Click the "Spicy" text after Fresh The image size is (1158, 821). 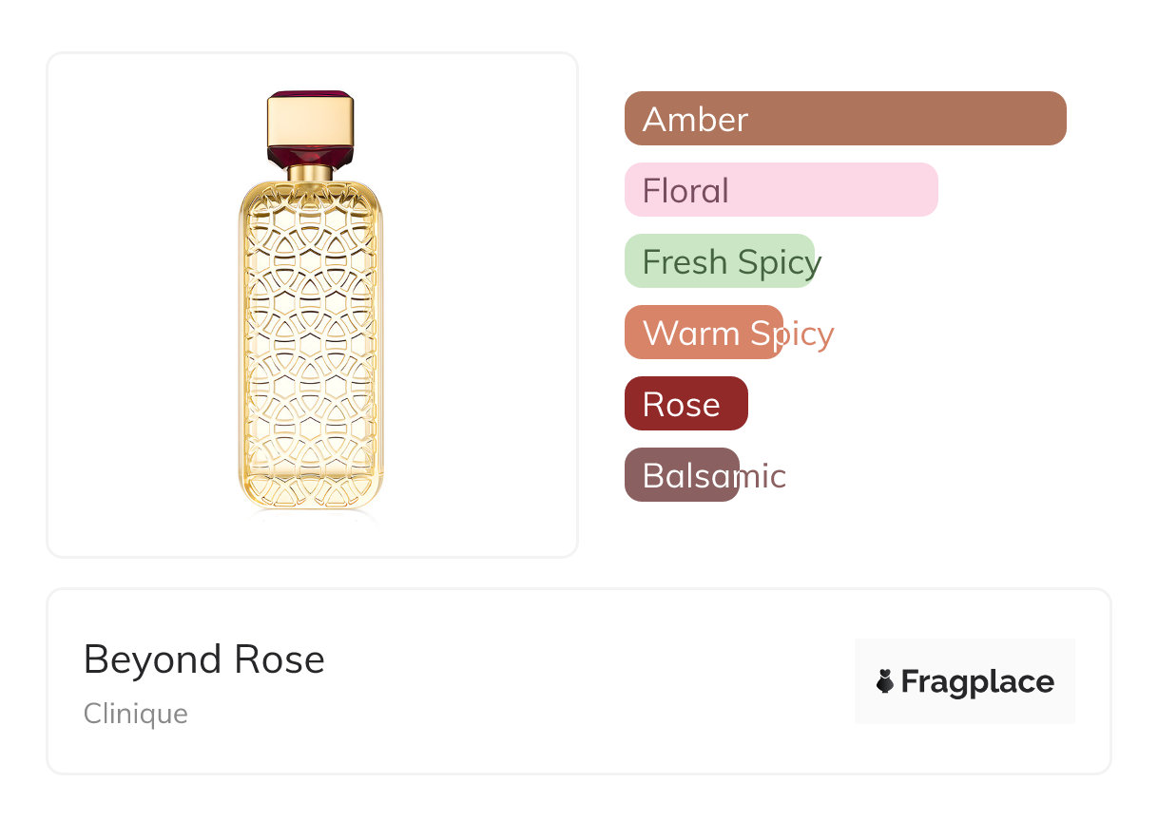coord(780,262)
